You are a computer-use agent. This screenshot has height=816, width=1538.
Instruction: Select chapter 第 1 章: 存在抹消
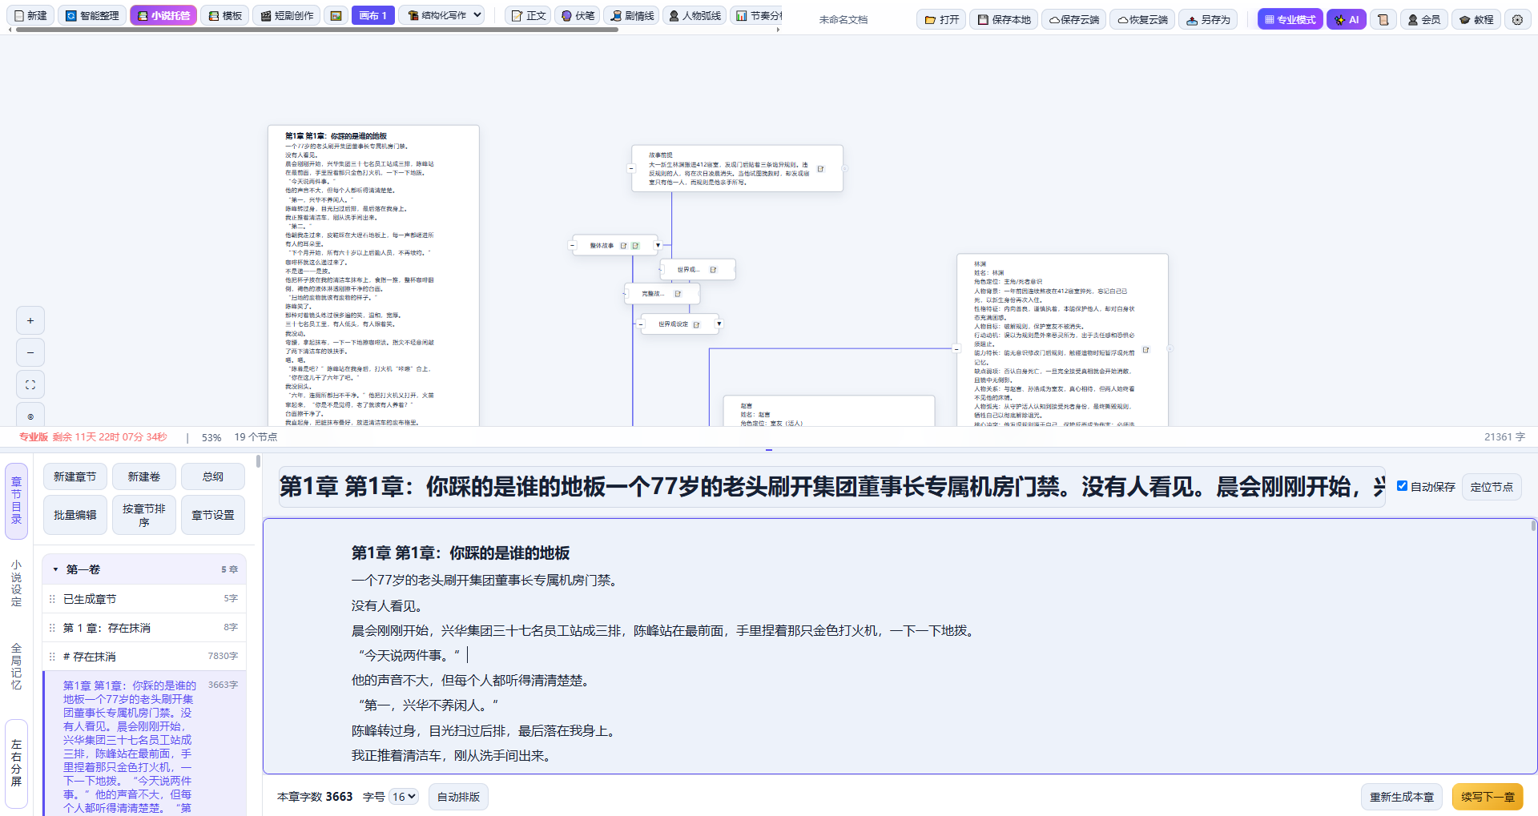[144, 628]
